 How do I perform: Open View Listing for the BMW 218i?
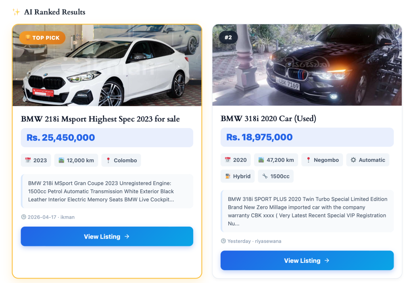tap(107, 236)
